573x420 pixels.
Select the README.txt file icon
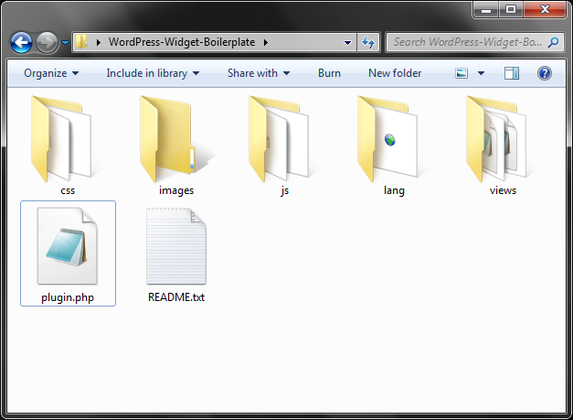[176, 246]
